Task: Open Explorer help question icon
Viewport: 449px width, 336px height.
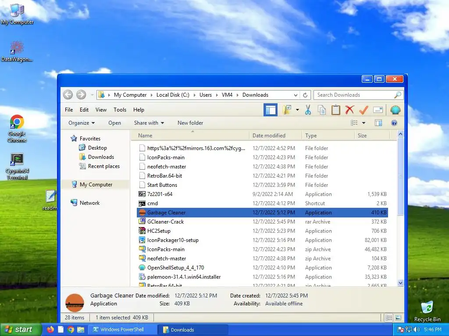Action: point(394,123)
